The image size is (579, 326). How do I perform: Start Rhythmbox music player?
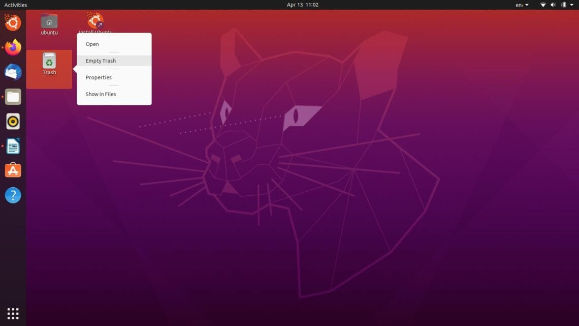12,121
